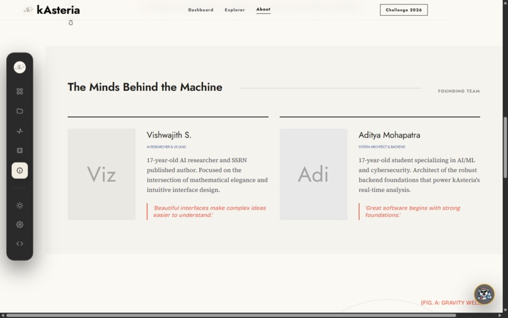Viewport: 508px width, 318px height.
Task: Open the book icon in sidebar
Action: point(20,151)
